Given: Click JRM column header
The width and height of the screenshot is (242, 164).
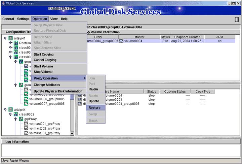Looking at the screenshot, I should pos(219,37).
